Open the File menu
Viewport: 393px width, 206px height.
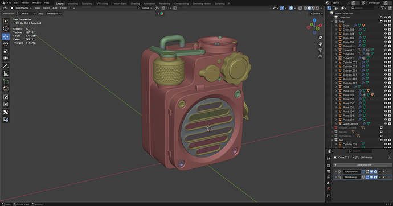(9, 3)
